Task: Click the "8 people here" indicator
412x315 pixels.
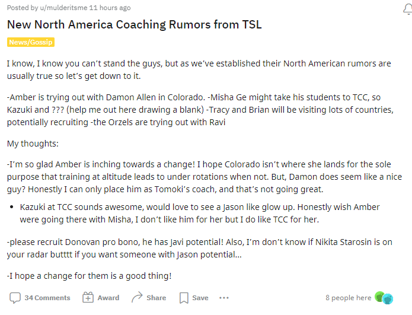Action: [348, 298]
